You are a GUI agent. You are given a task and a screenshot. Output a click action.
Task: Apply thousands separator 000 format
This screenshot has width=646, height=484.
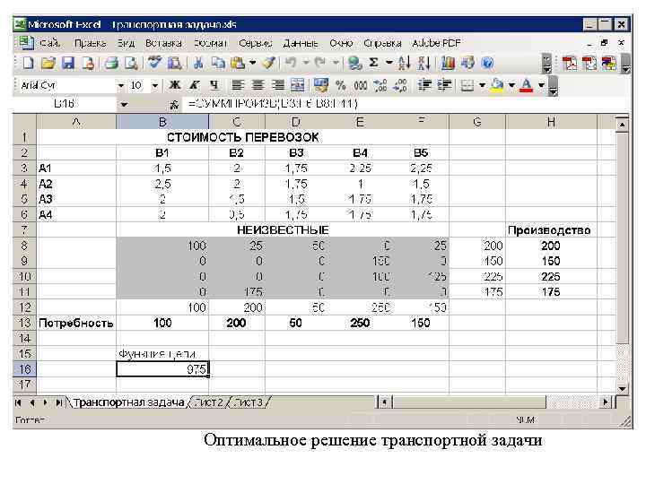[361, 85]
